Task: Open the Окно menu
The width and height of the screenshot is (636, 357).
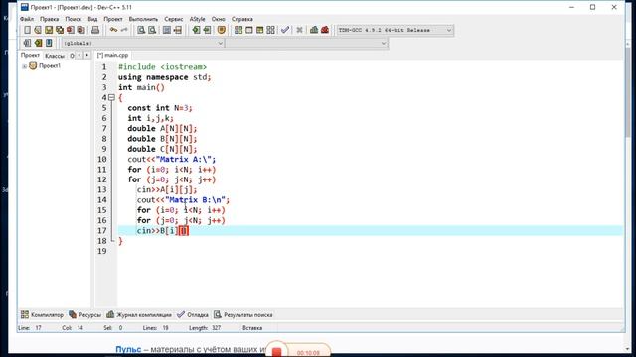Action: click(218, 19)
